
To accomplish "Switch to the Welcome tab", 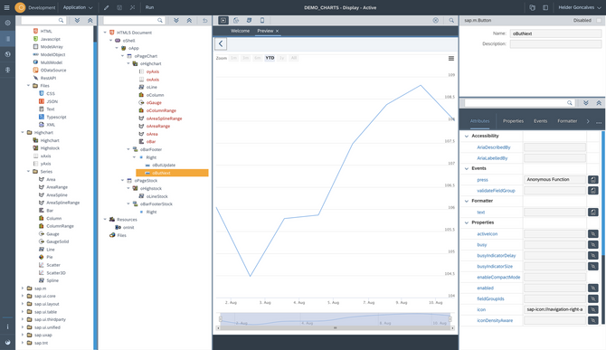I will [240, 31].
